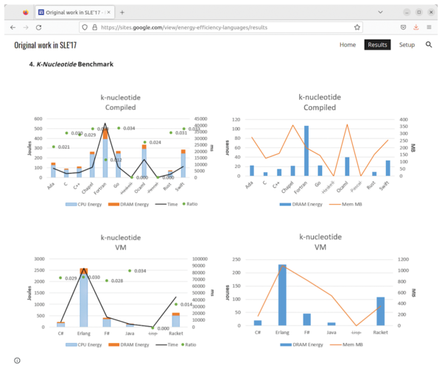The height and width of the screenshot is (377, 442).
Task: Open the Firefox downloads panel
Action: pyautogui.click(x=416, y=27)
